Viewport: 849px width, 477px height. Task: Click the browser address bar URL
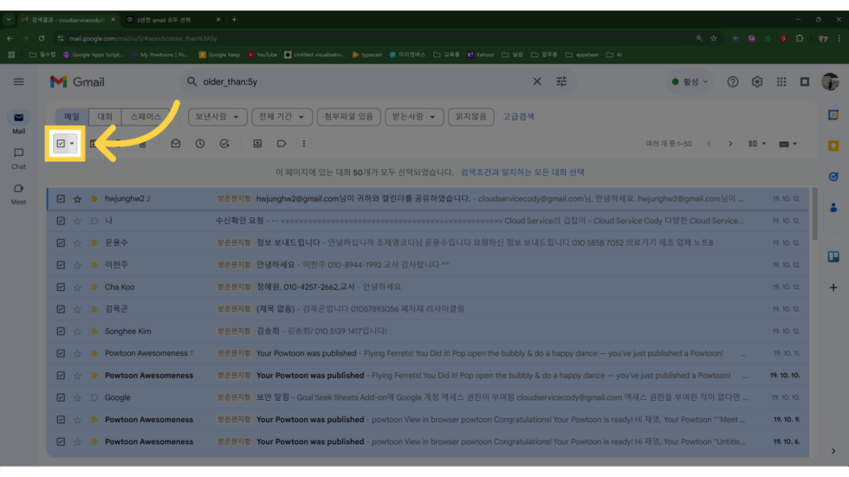tap(143, 38)
